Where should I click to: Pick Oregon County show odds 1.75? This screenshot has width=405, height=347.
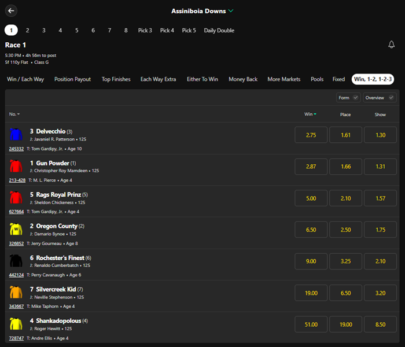[x=380, y=230]
